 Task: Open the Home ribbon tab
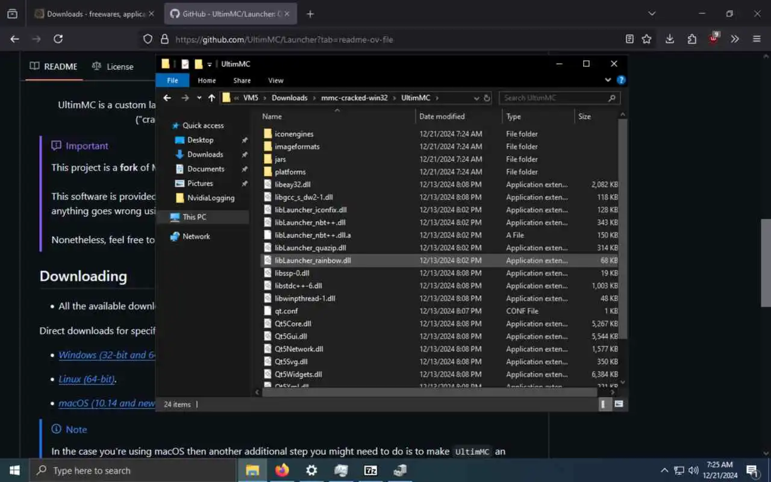point(207,80)
